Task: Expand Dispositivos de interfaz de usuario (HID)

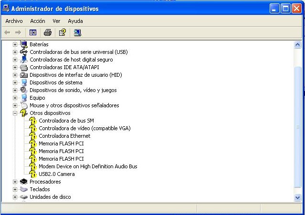Action: coord(15,75)
